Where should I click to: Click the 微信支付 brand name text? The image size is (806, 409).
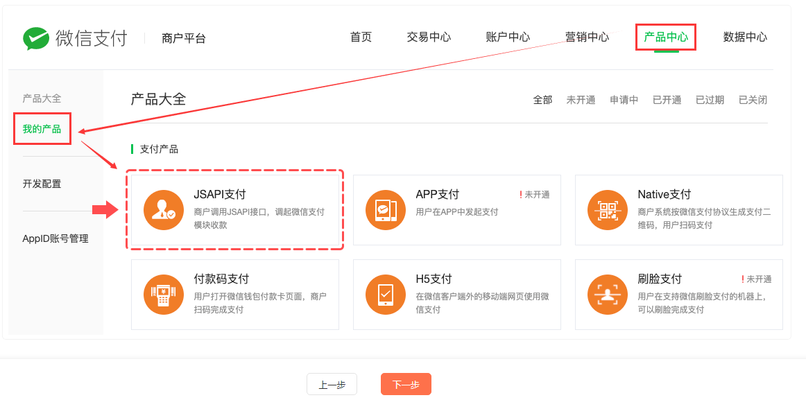click(92, 39)
